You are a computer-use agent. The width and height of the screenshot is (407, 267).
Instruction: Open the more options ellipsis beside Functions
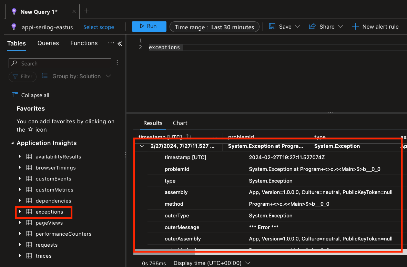pyautogui.click(x=111, y=43)
